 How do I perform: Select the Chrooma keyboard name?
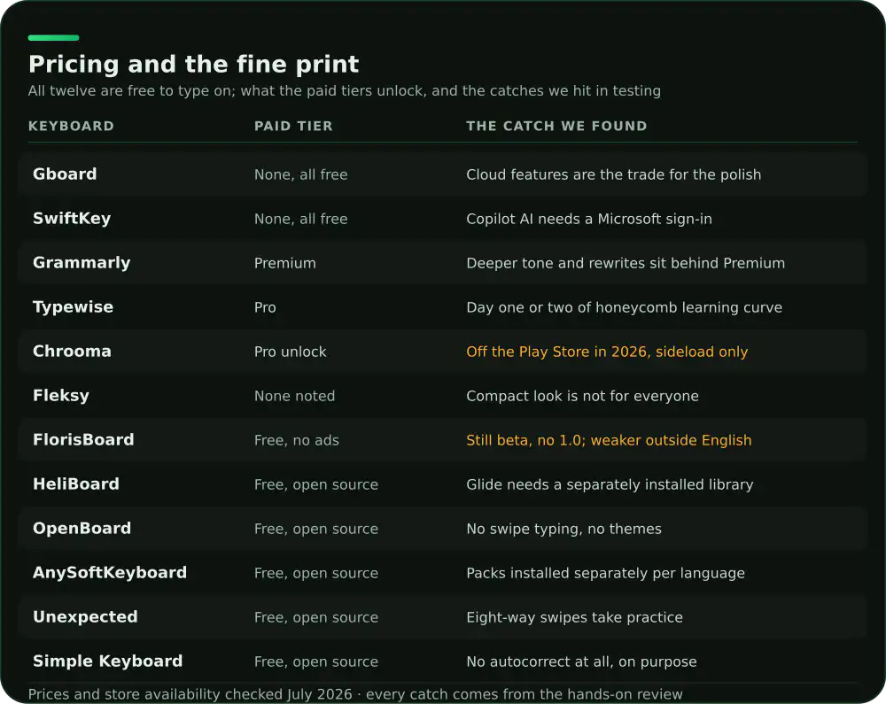(72, 352)
